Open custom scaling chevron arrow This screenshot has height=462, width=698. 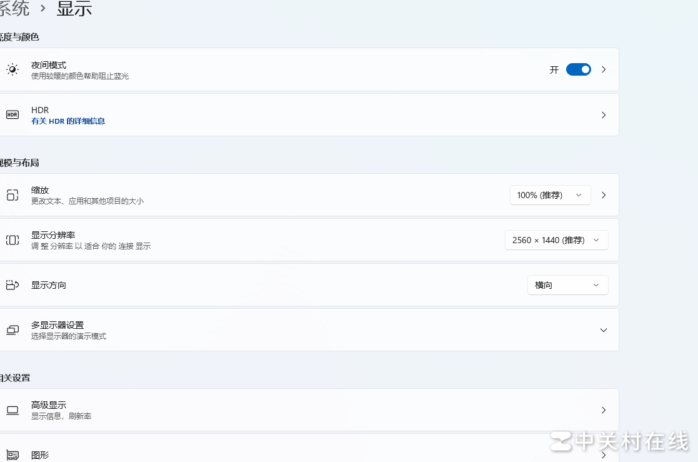604,195
